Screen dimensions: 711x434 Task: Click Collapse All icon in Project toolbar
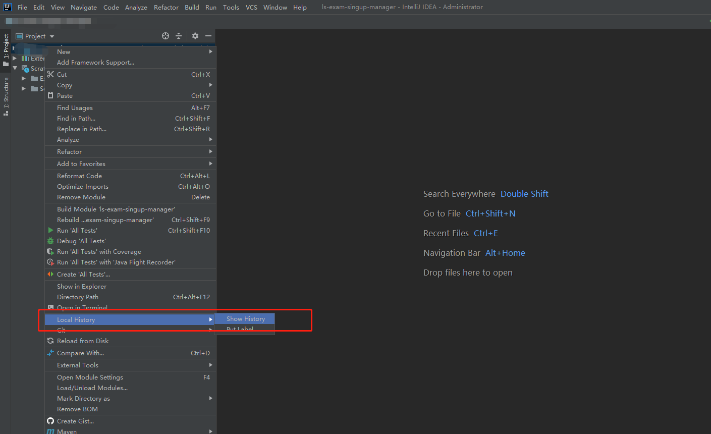tap(179, 36)
